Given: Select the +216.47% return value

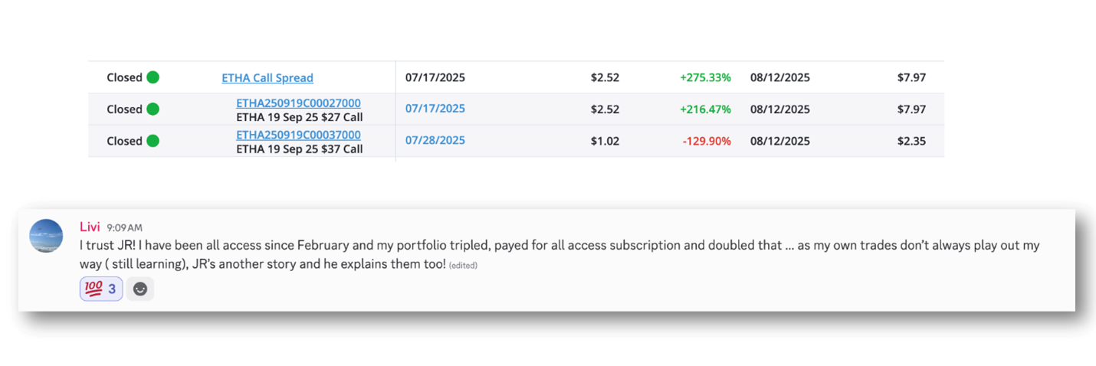Looking at the screenshot, I should [x=705, y=109].
